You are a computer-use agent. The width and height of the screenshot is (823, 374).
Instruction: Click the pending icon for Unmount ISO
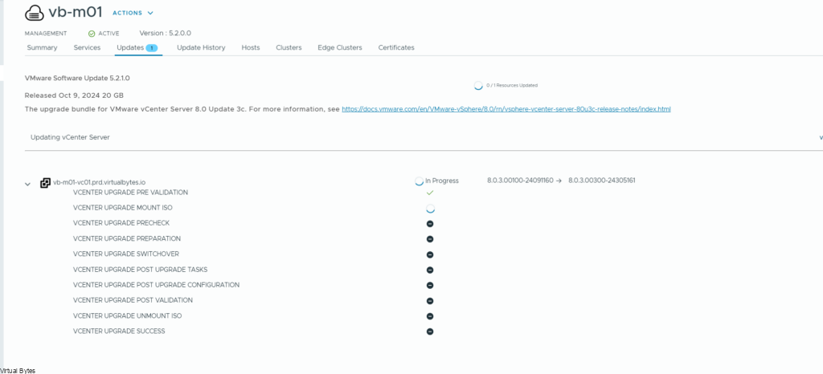[x=430, y=316]
